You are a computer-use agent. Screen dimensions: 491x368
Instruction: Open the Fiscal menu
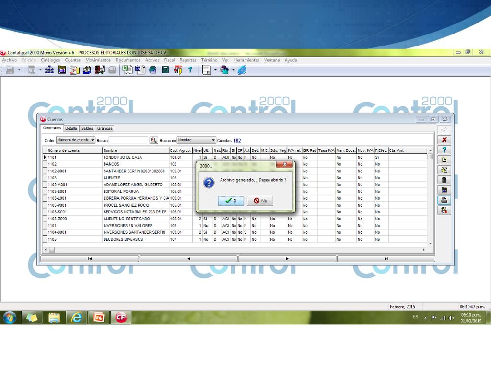point(169,60)
